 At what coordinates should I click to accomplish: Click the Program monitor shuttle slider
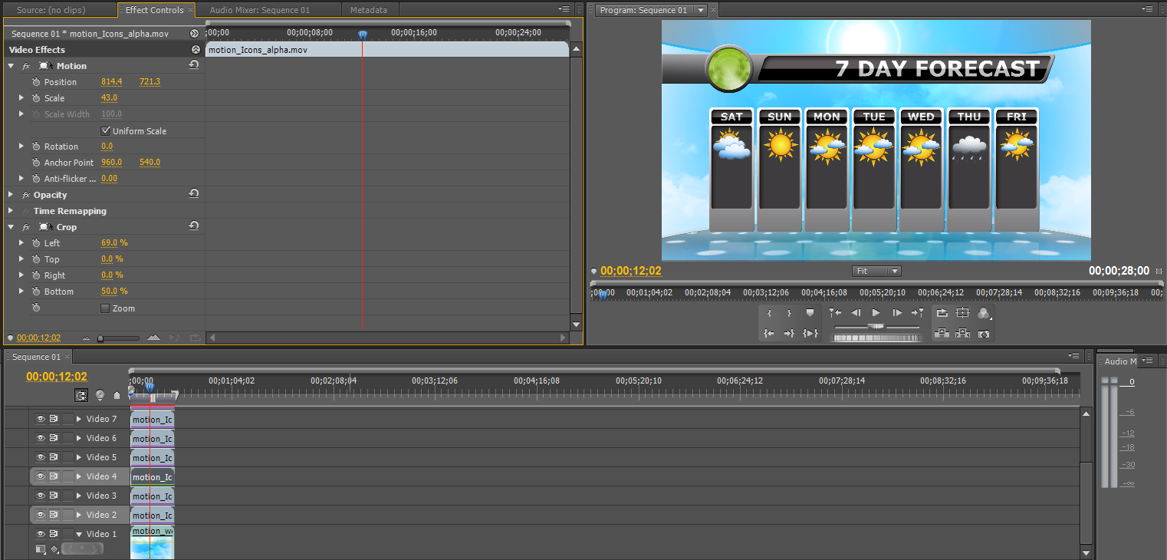(876, 326)
